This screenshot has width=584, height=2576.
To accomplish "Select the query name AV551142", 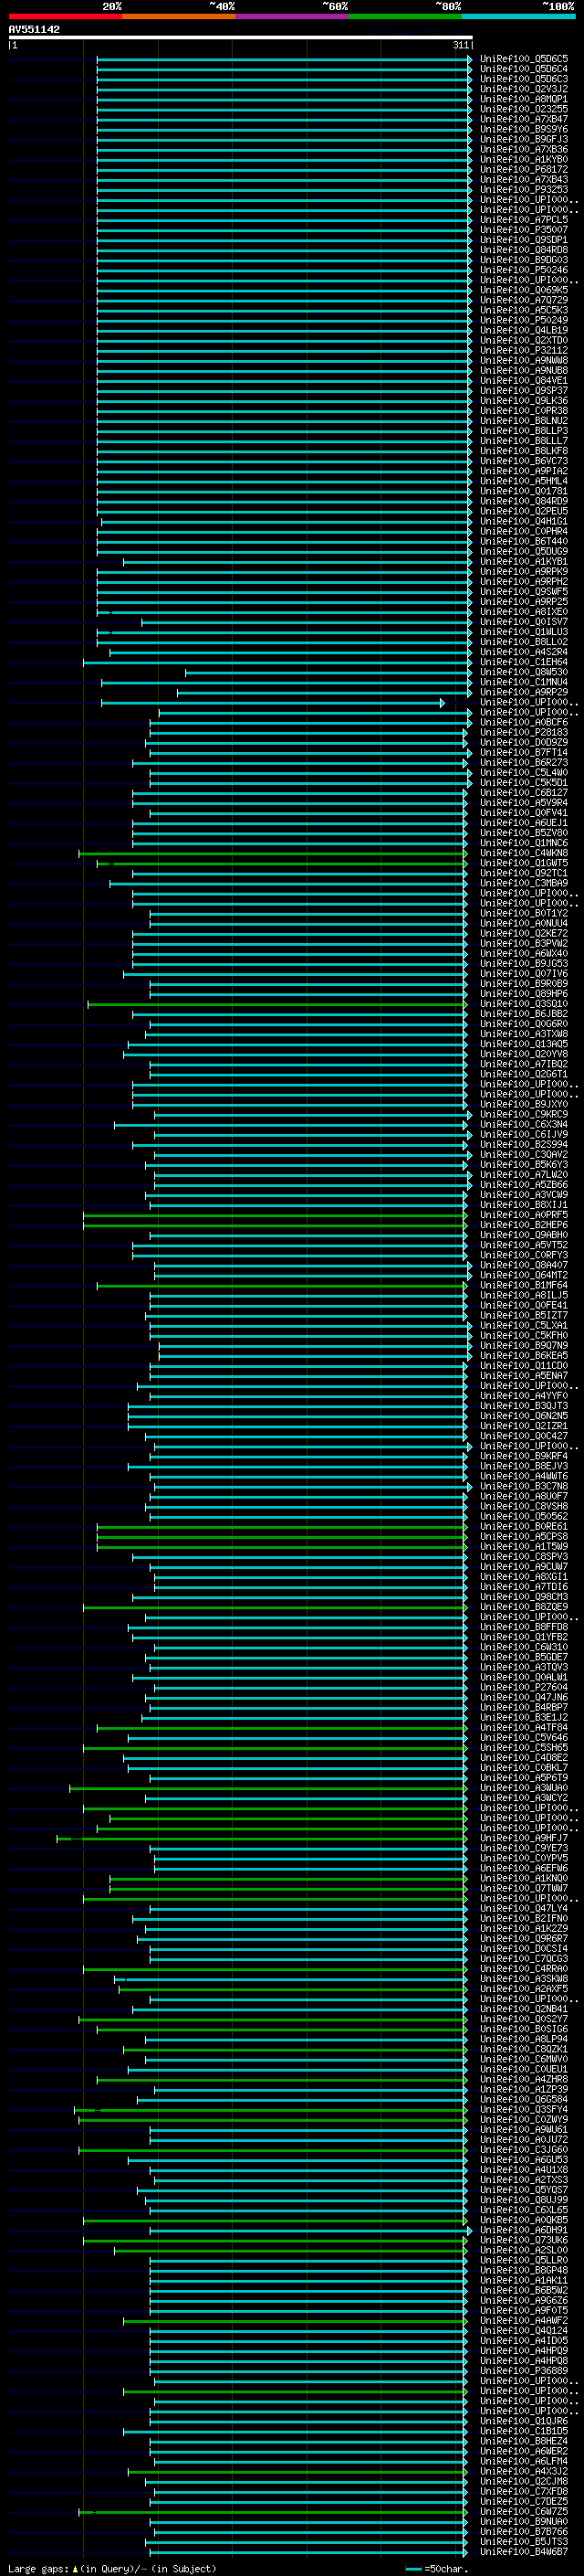I will [34, 29].
